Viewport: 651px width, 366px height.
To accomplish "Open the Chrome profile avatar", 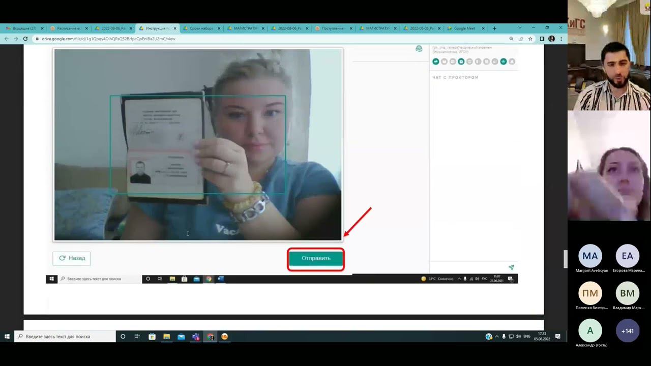I will (552, 39).
